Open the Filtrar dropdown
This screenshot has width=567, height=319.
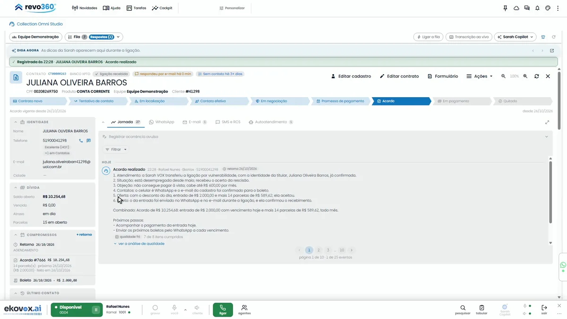[116, 150]
